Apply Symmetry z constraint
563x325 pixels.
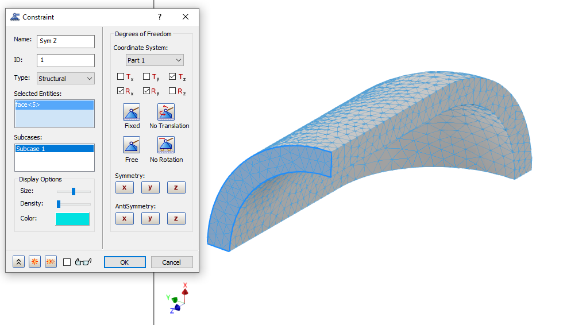point(176,188)
